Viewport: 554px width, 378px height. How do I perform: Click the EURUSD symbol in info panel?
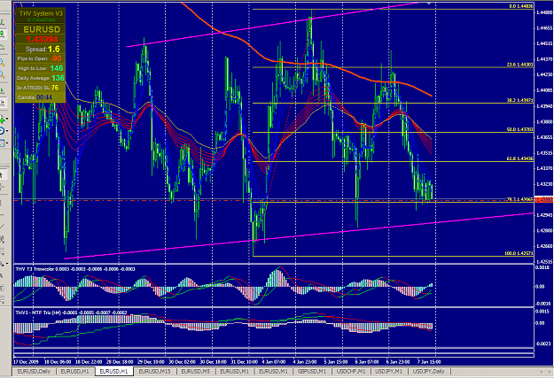[42, 29]
